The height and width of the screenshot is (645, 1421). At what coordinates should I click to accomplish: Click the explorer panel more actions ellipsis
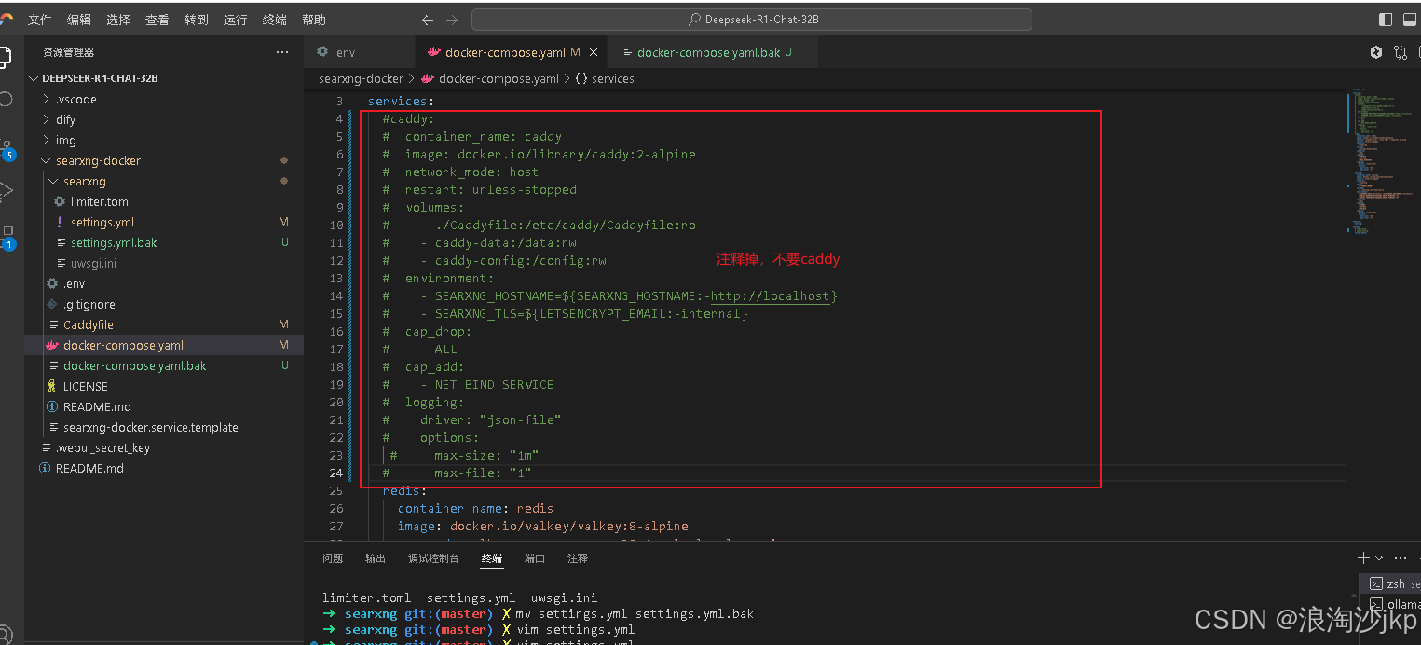pyautogui.click(x=282, y=52)
